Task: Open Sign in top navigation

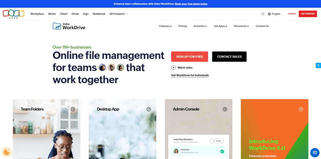Action: point(86,14)
